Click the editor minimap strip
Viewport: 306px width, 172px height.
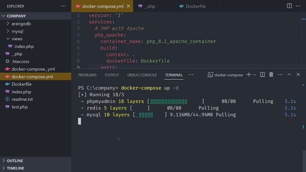pyautogui.click(x=304, y=40)
